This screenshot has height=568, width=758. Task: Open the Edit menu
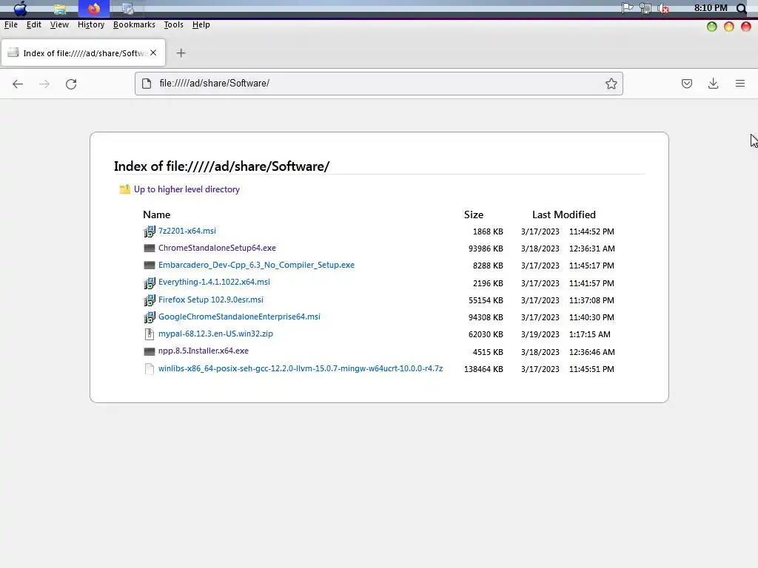(x=34, y=24)
